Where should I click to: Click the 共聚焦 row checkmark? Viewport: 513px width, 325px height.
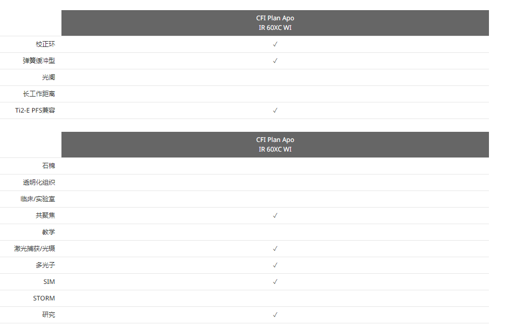(275, 216)
